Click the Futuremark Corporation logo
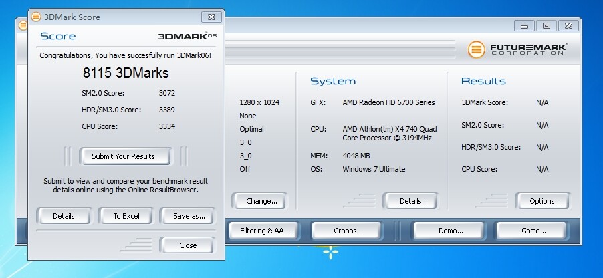Viewport: 603px width, 278px height. 519,49
